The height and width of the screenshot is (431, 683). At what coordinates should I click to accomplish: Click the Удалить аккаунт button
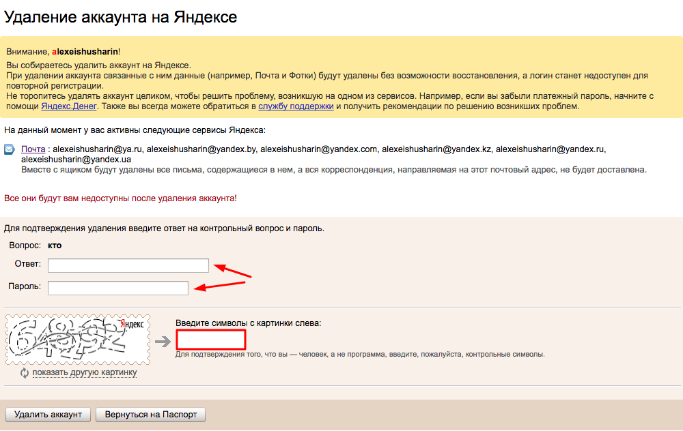[x=48, y=415]
